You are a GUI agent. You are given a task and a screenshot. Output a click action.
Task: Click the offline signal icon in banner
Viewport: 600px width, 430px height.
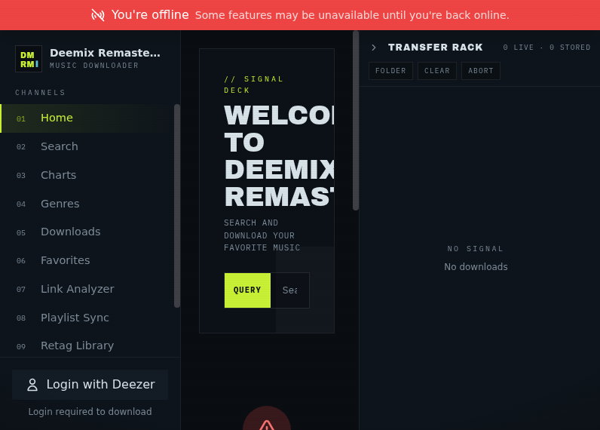[x=98, y=15]
